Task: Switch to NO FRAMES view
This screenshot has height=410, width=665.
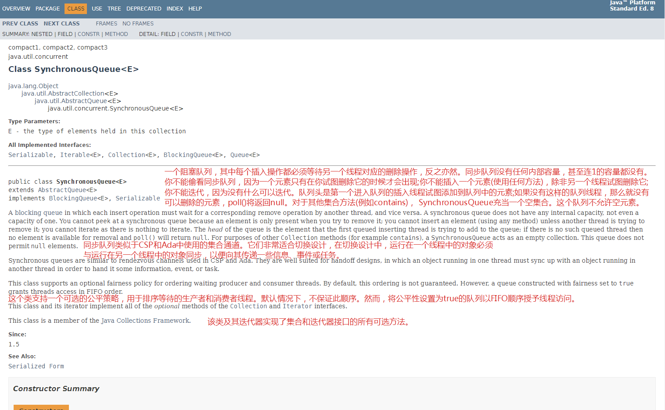Action: click(x=138, y=24)
